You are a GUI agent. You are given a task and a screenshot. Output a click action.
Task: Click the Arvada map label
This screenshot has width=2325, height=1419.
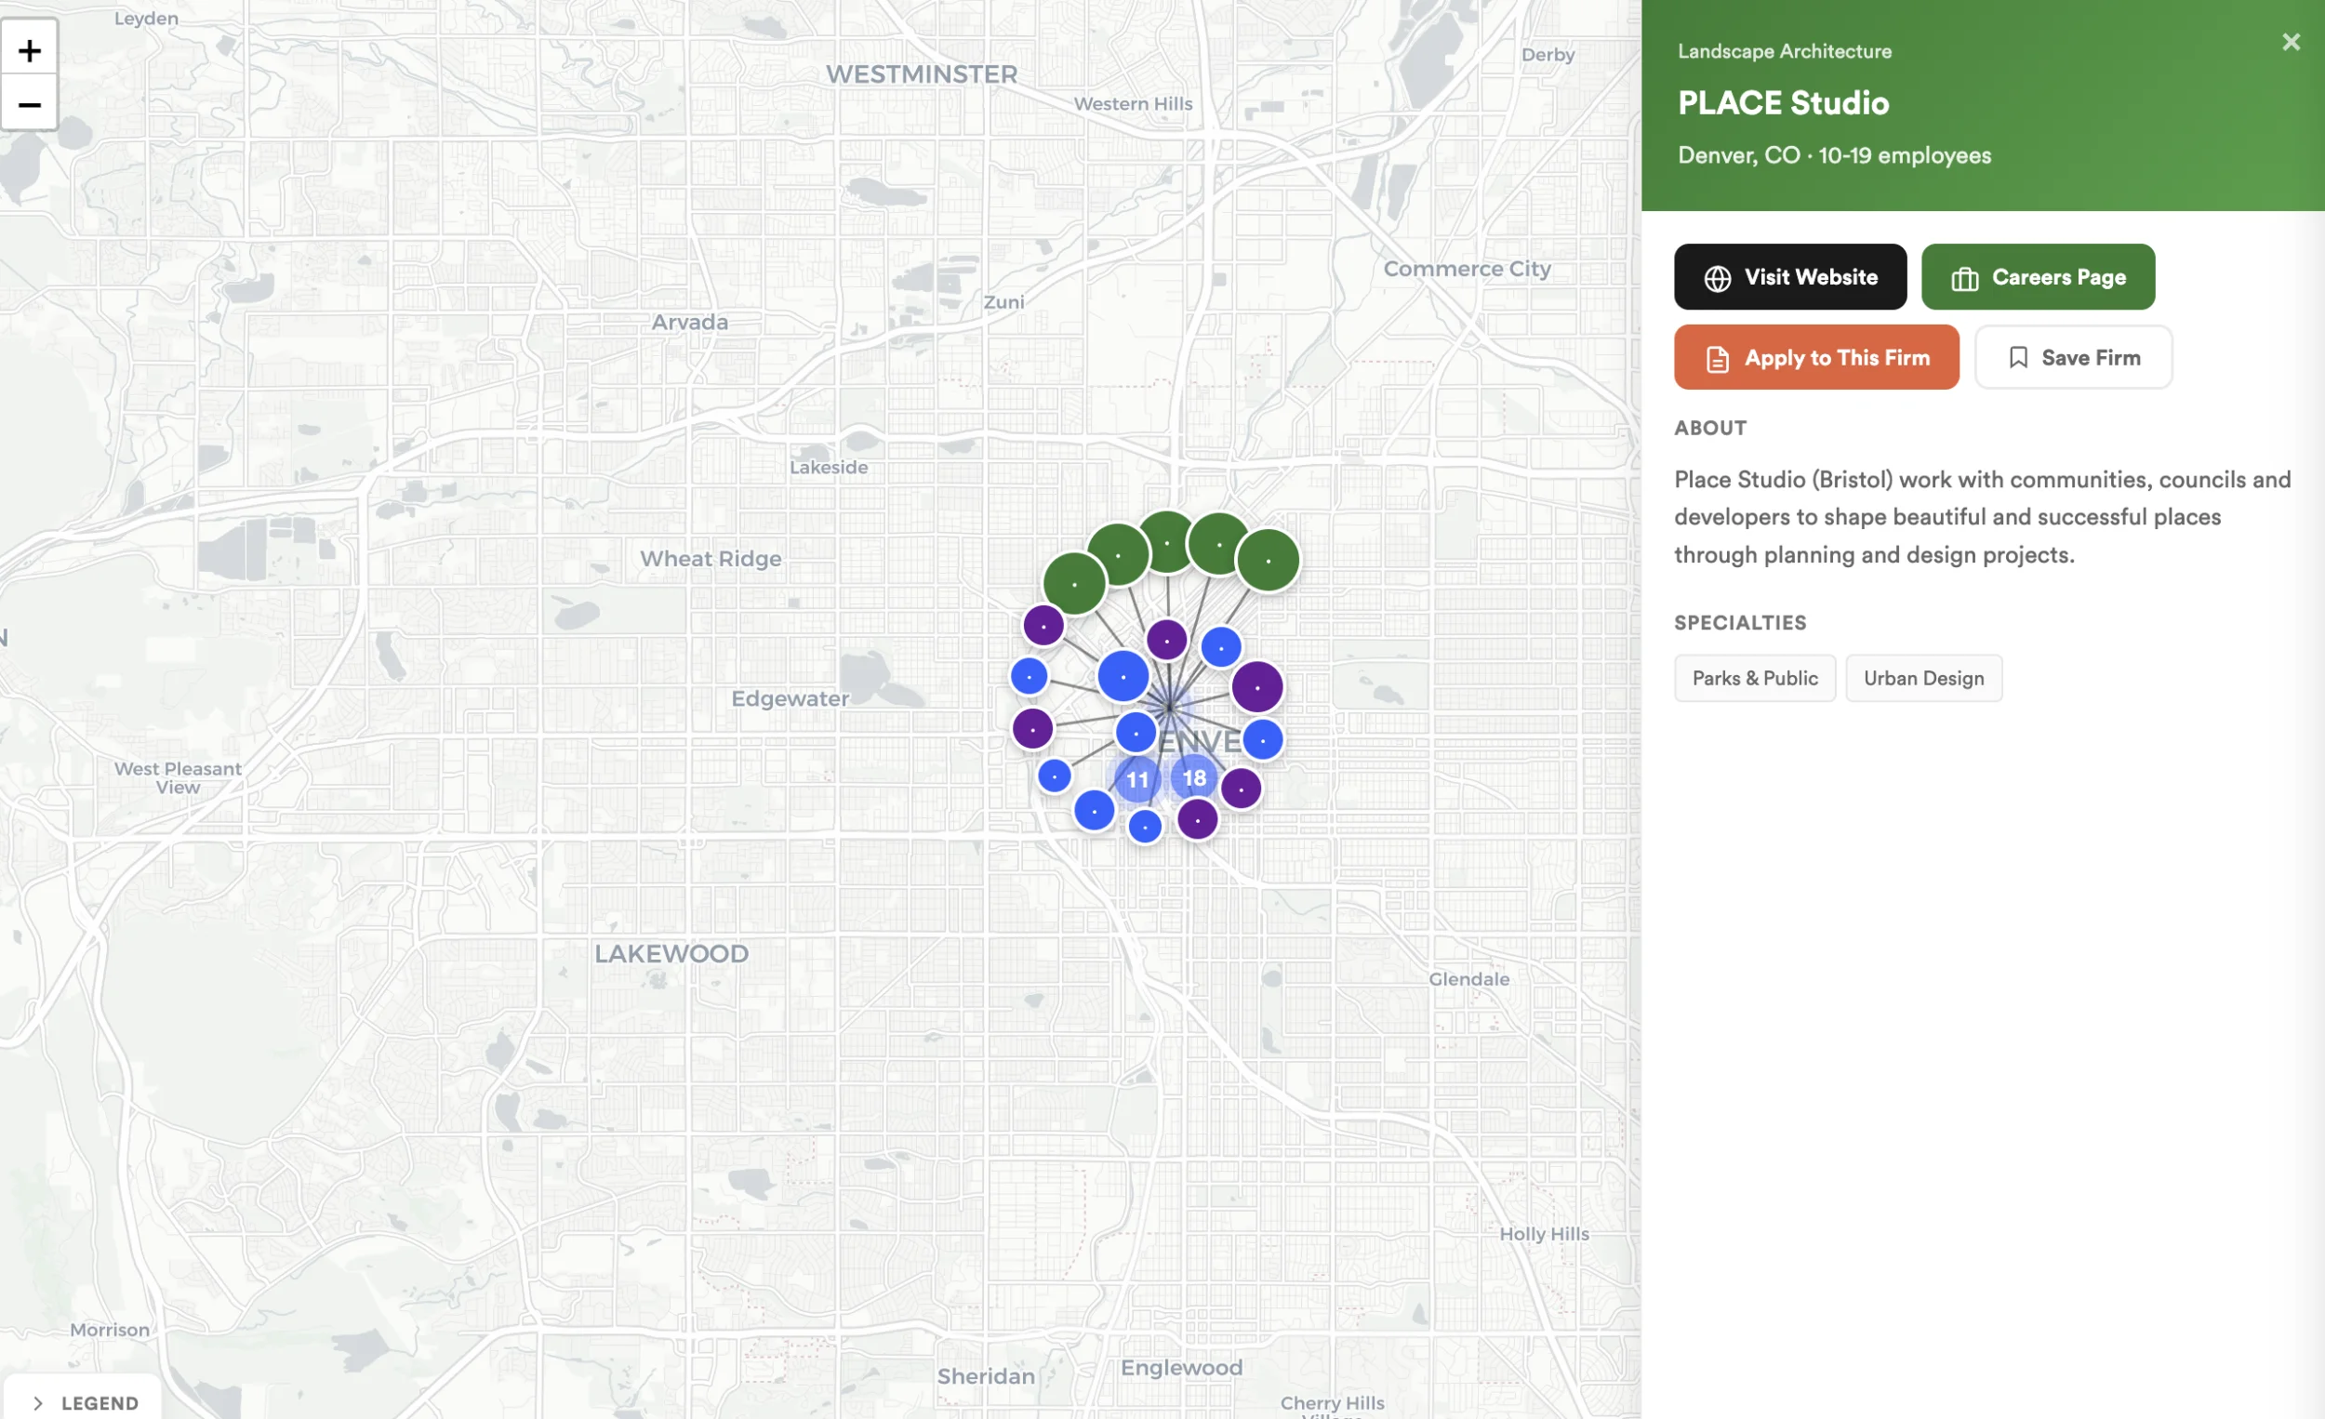click(x=690, y=322)
